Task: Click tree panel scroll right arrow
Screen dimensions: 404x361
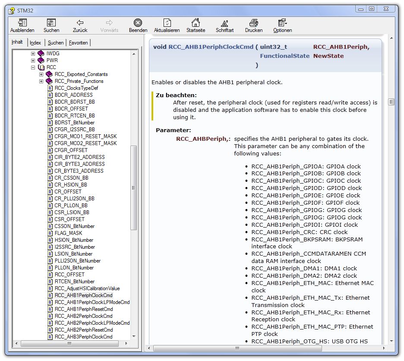Action: point(126,343)
